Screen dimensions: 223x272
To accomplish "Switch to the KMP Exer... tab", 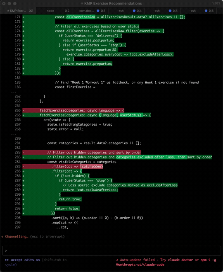I will tap(18, 11).
